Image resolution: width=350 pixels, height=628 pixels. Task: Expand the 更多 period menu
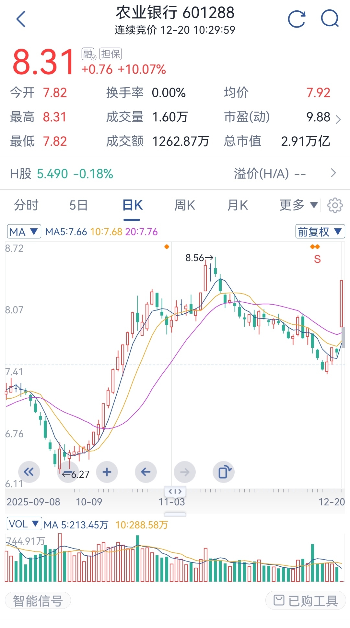point(298,205)
